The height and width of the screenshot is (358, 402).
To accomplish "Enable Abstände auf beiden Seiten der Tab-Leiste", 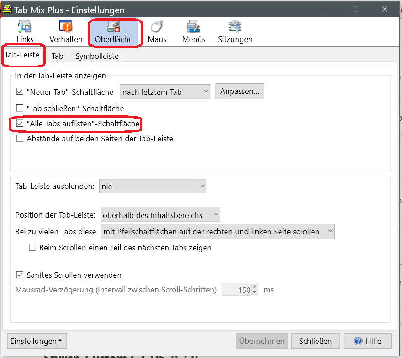I will [x=20, y=139].
